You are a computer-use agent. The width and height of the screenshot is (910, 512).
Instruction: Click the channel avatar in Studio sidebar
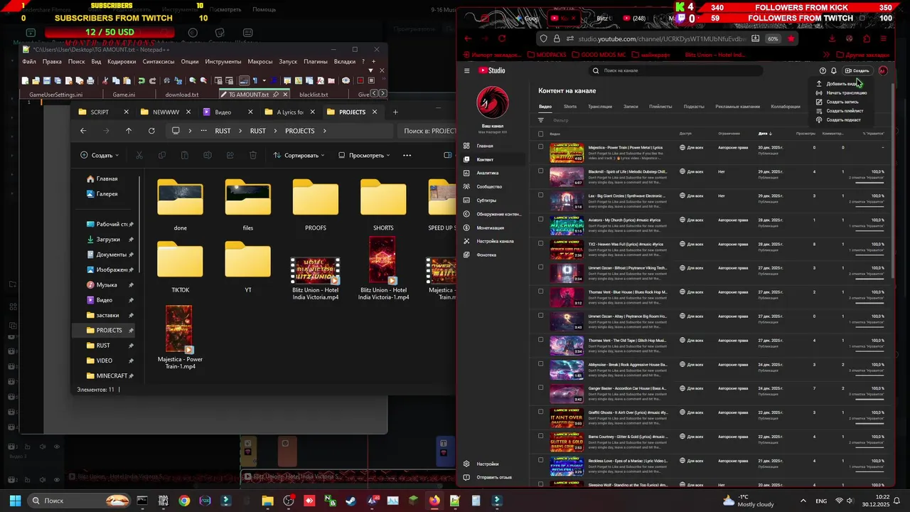pos(492,103)
